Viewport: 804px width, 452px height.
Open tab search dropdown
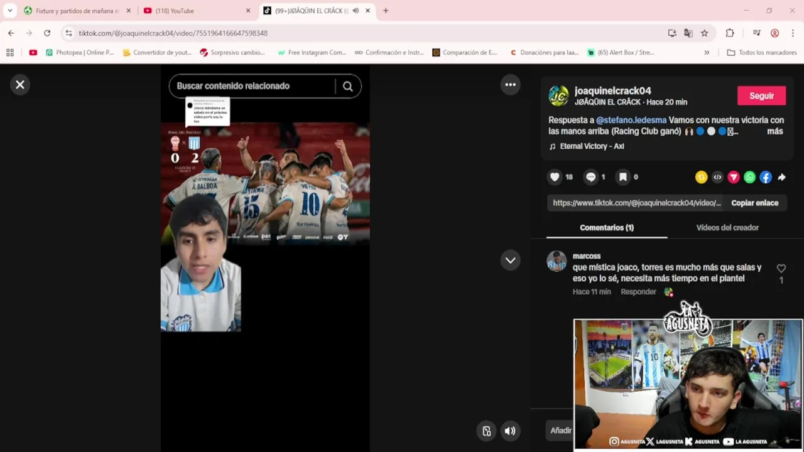9,11
